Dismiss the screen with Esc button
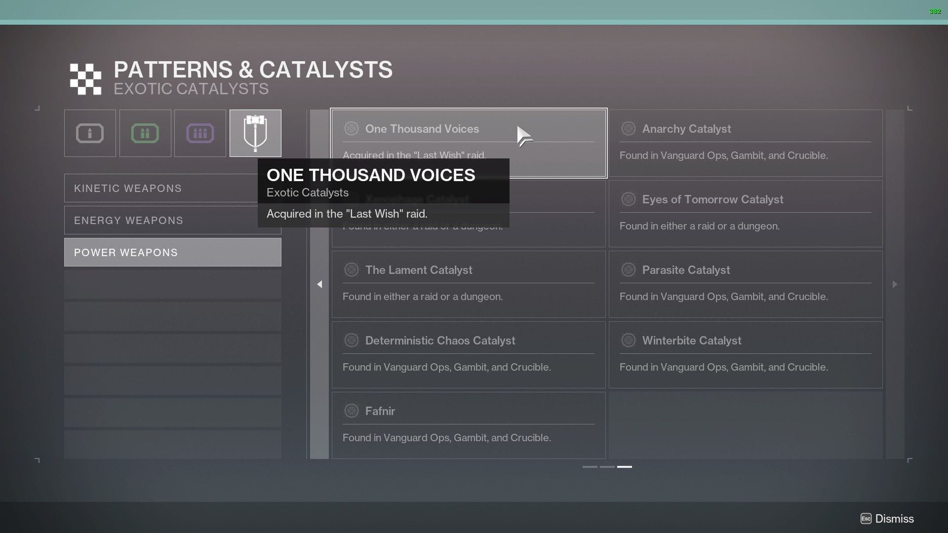Viewport: 948px width, 533px height. click(x=887, y=519)
